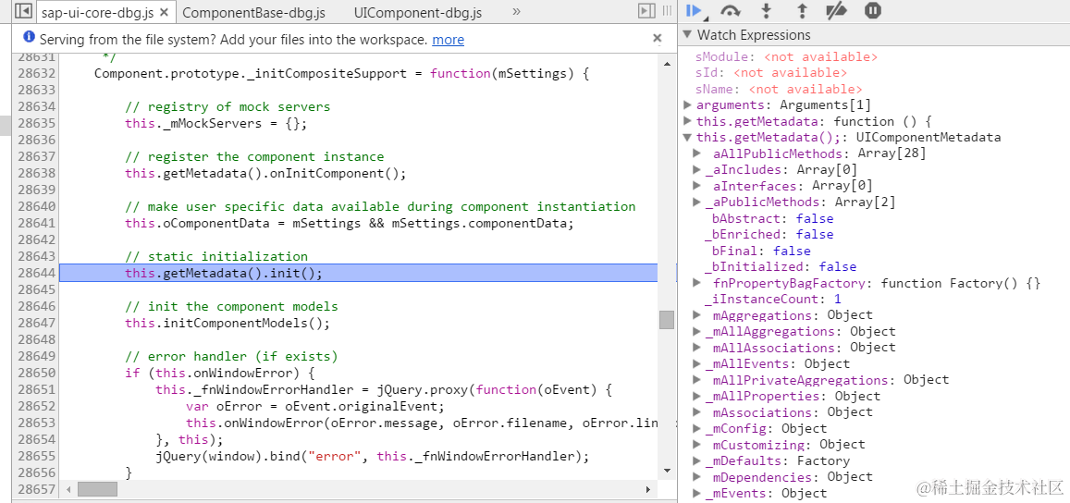Click the horizontal scroll left arrow
The height and width of the screenshot is (503, 1070).
tap(67, 489)
